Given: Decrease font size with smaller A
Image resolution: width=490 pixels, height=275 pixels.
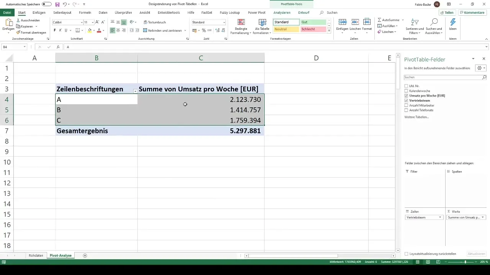Looking at the screenshot, I should [103, 23].
